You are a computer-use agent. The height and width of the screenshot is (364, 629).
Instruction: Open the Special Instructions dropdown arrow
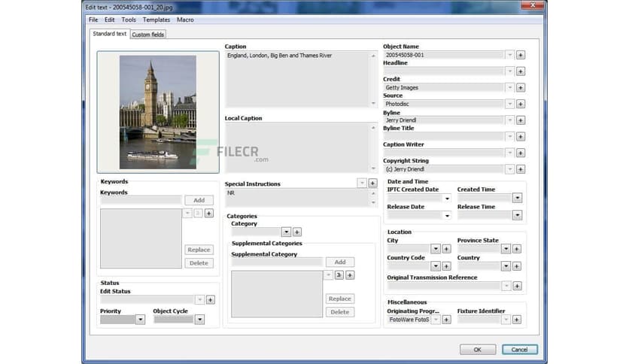pyautogui.click(x=362, y=183)
